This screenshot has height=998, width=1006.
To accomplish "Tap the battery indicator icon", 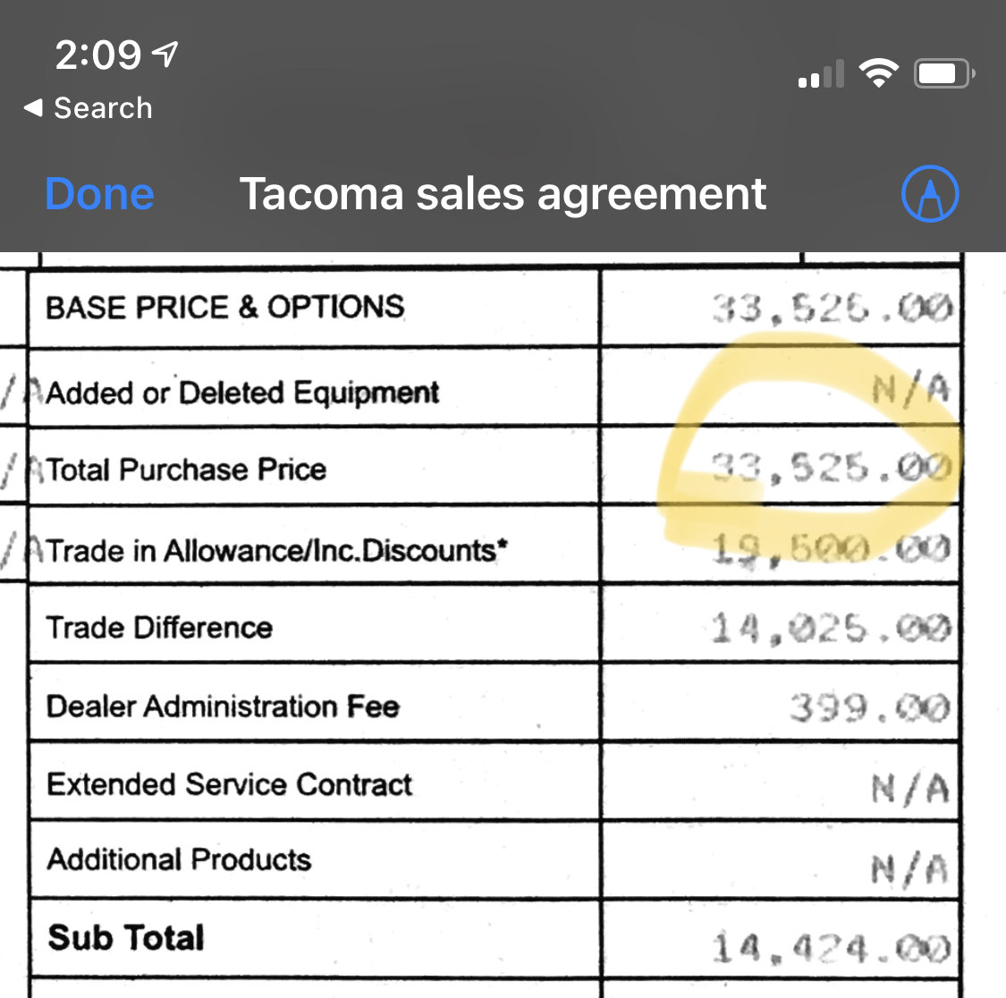I will (x=944, y=73).
